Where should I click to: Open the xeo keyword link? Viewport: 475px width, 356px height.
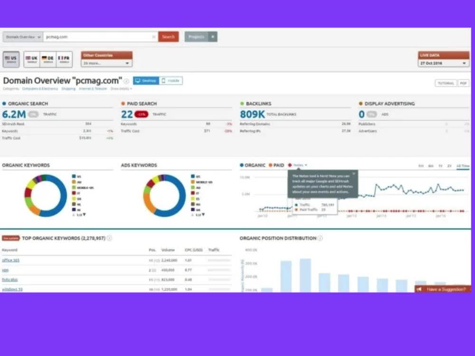pyautogui.click(x=5, y=270)
